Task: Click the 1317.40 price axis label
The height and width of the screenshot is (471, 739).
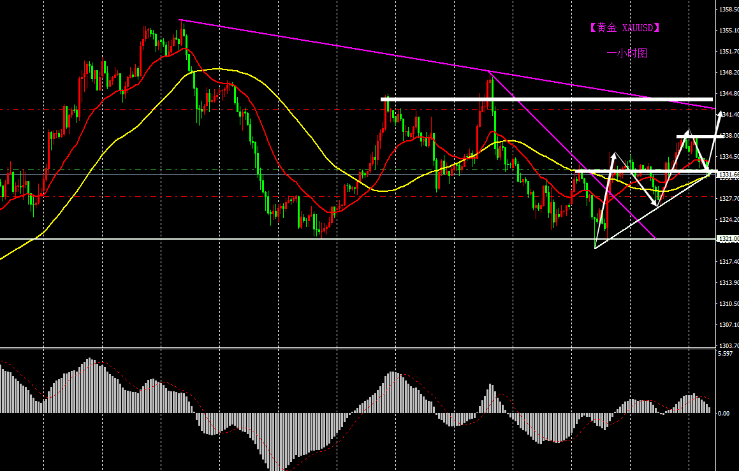Action: click(x=729, y=261)
